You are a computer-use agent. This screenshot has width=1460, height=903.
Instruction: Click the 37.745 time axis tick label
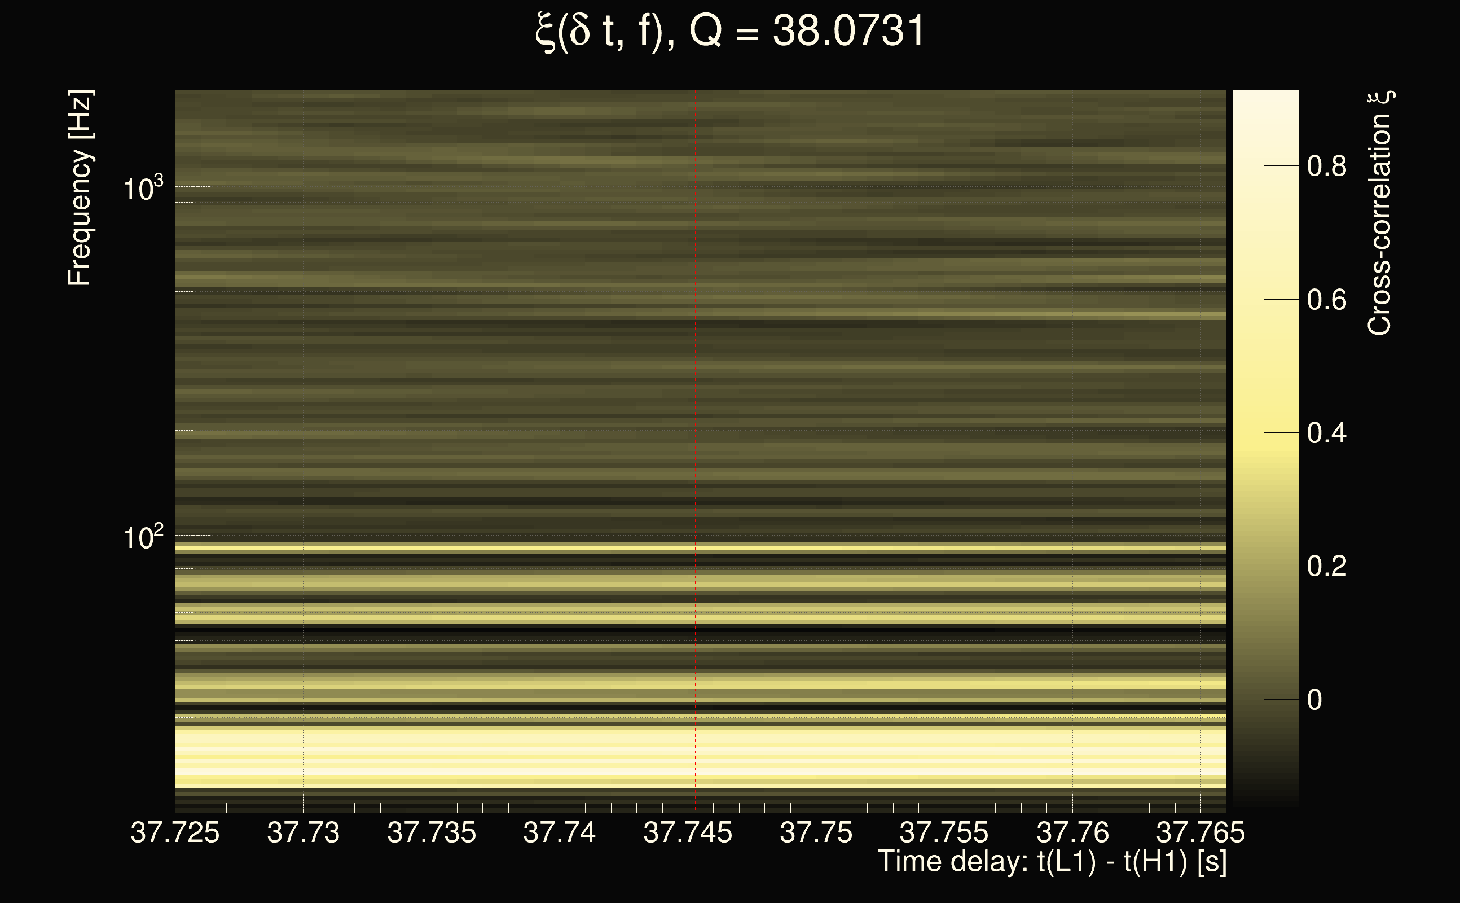688,832
